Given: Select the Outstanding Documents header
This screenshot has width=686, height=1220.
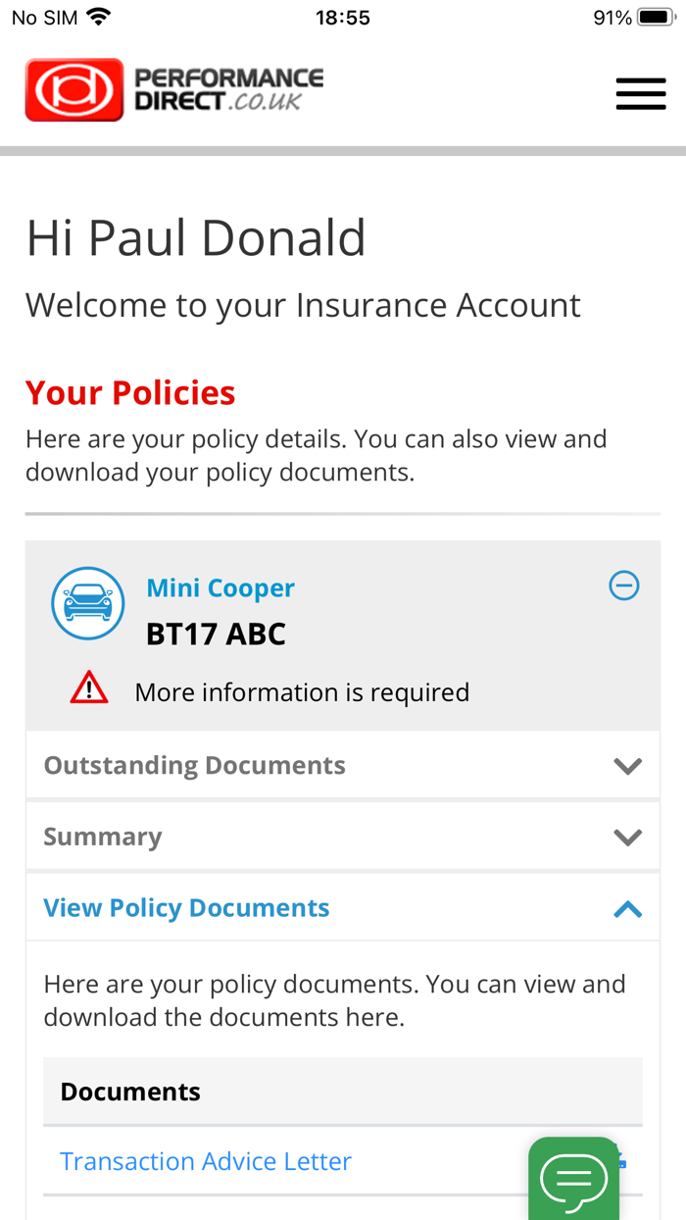Looking at the screenshot, I should click(x=192, y=764).
